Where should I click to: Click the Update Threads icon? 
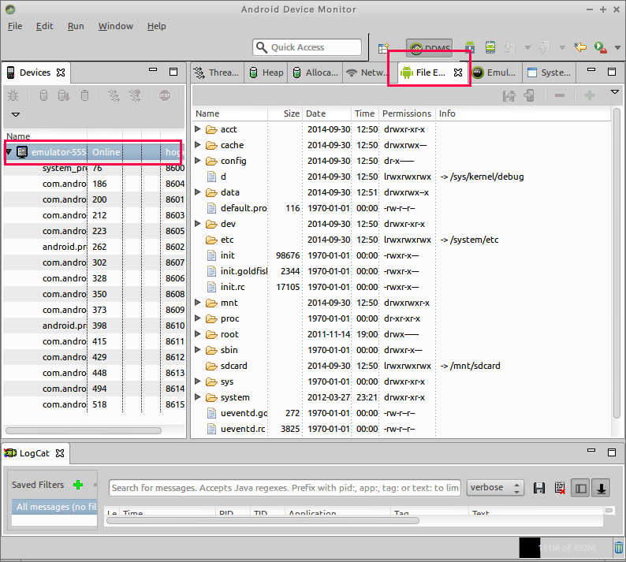tap(114, 96)
